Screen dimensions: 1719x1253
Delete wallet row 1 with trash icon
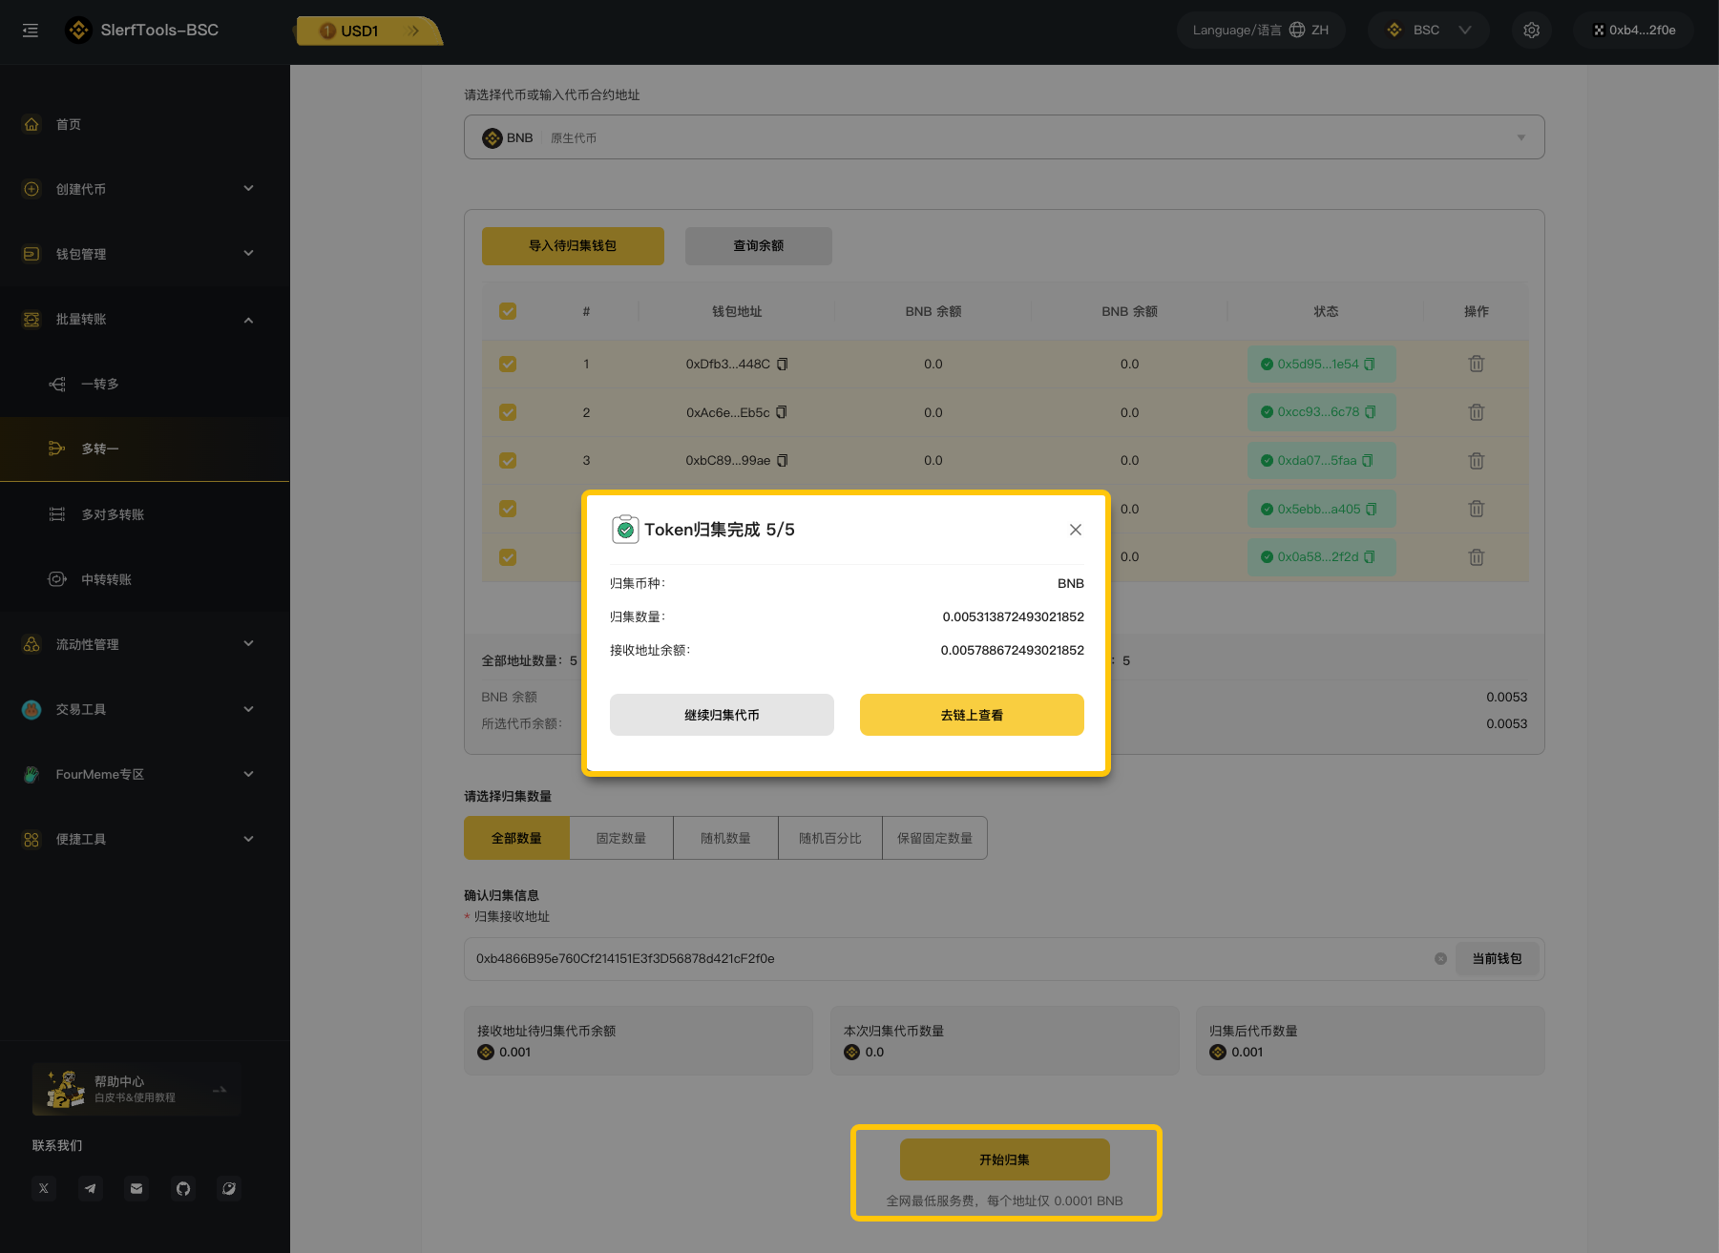pos(1476,364)
